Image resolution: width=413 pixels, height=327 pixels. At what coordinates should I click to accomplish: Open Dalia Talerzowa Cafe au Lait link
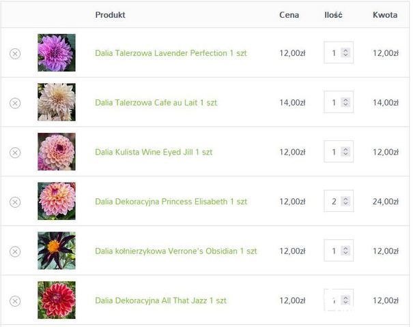pos(156,102)
